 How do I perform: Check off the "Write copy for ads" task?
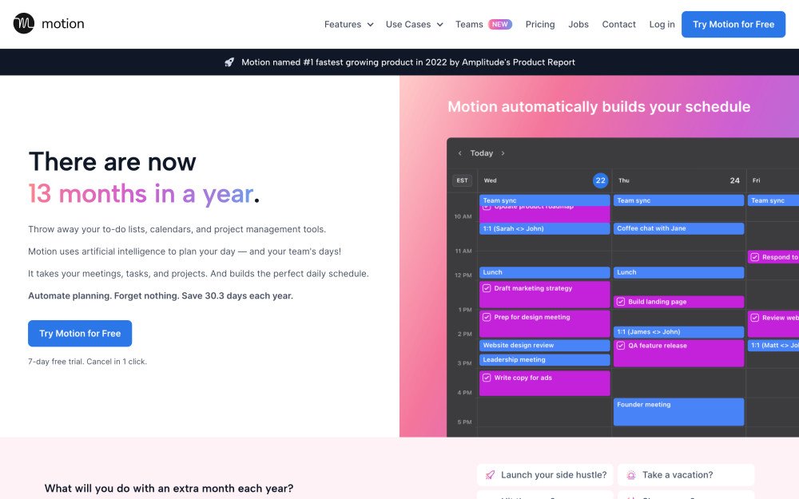[487, 377]
